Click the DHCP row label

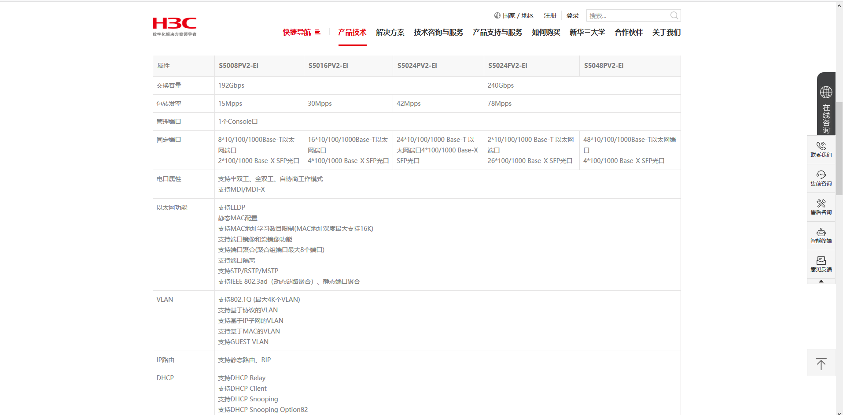click(x=165, y=378)
